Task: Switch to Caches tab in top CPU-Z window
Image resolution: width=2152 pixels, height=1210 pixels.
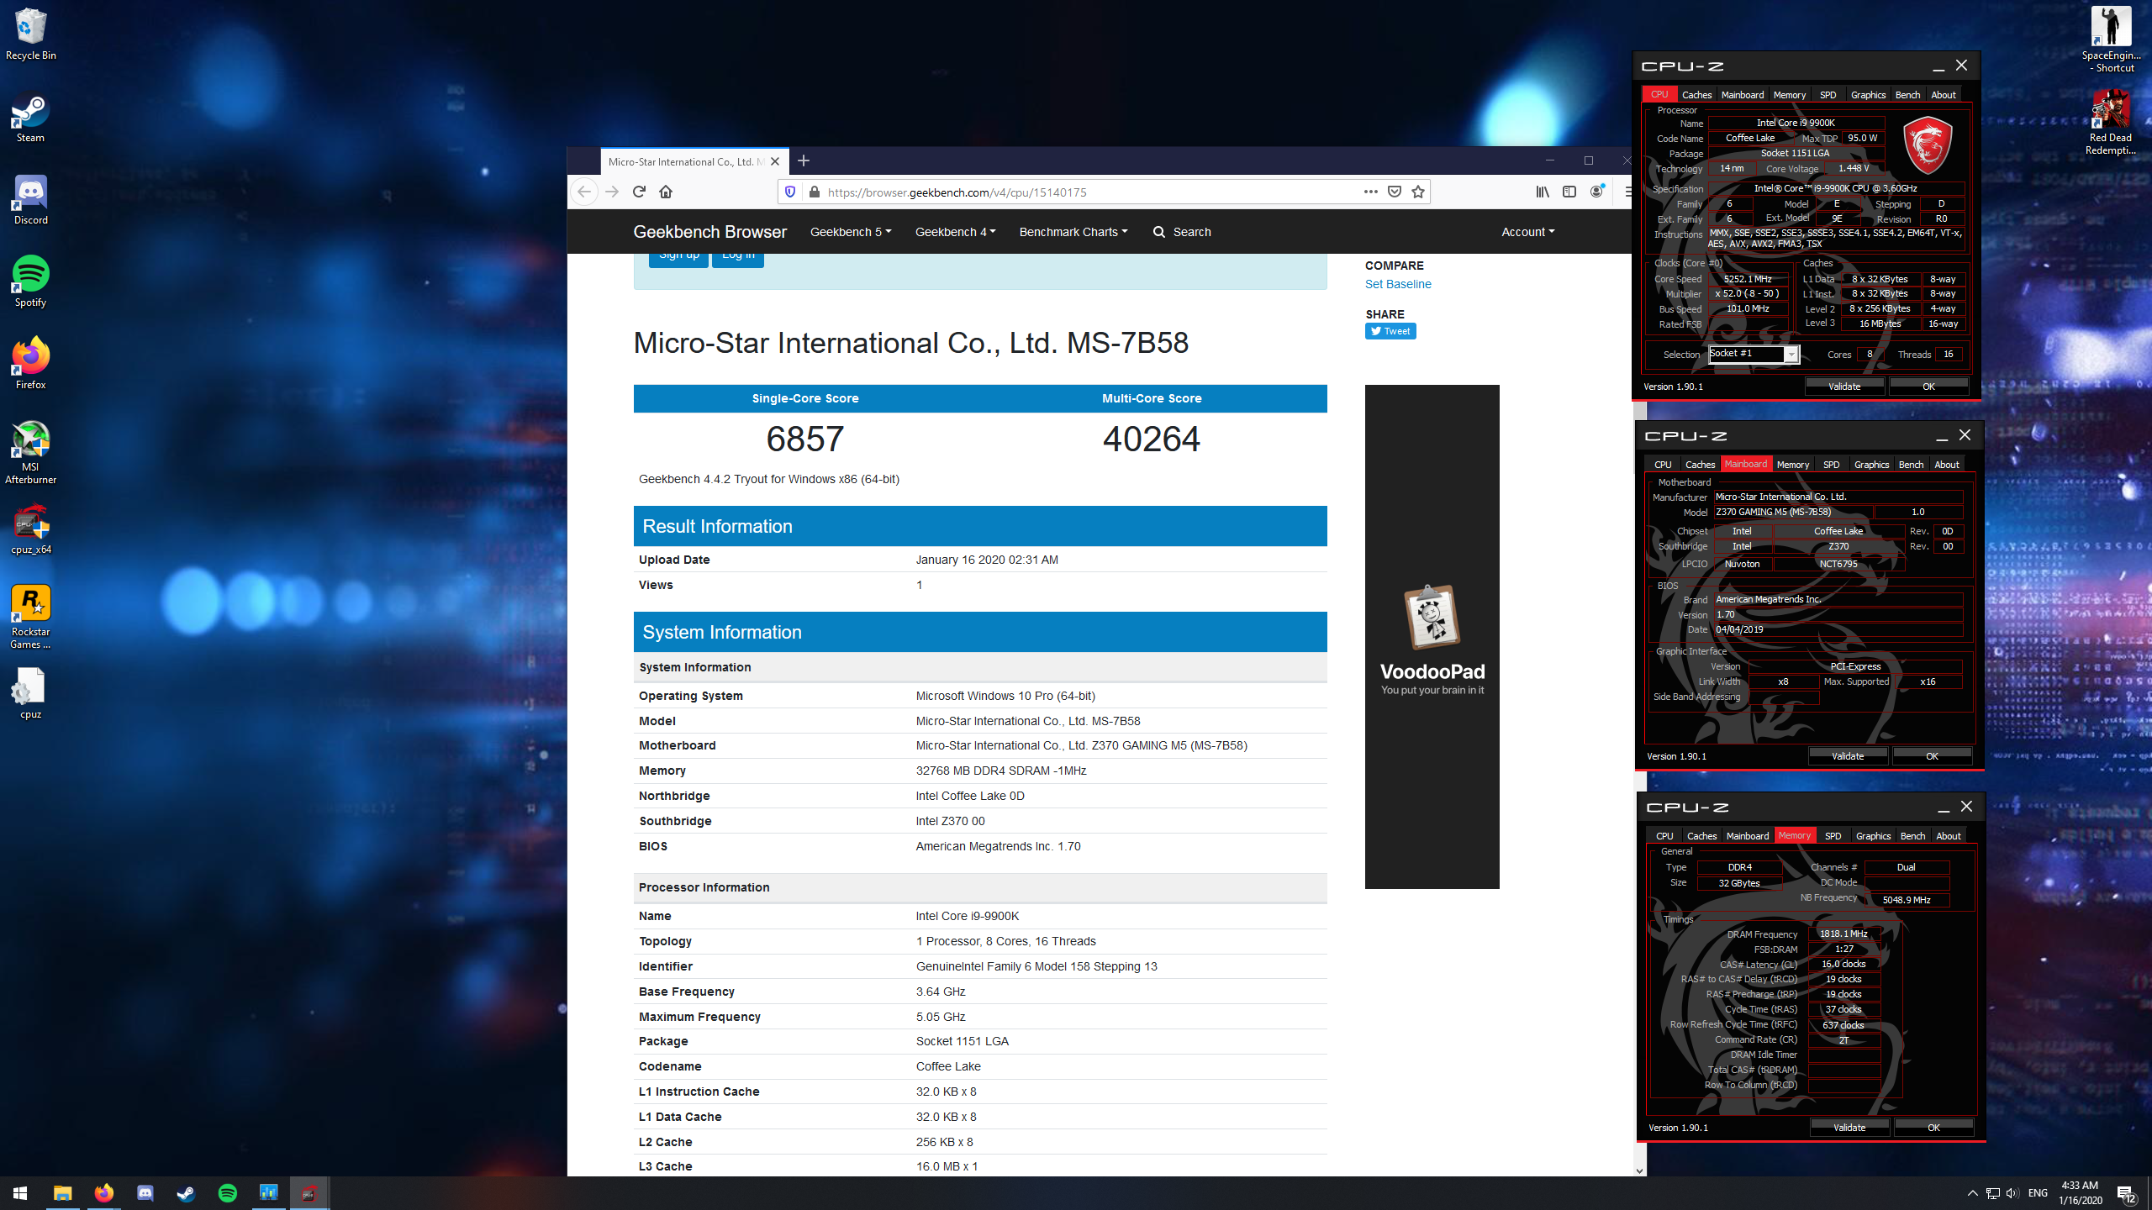Action: click(x=1696, y=95)
